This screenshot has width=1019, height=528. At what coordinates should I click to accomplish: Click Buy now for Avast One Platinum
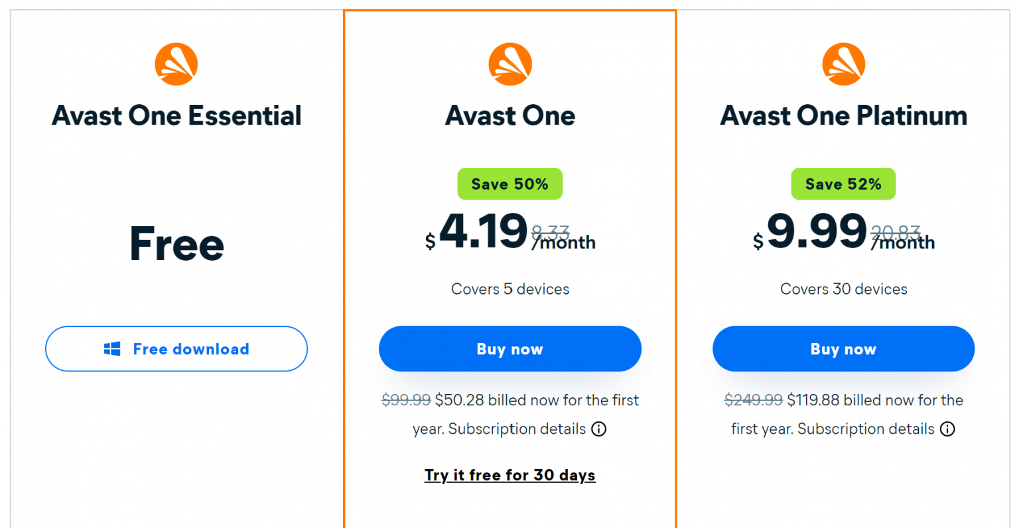(x=843, y=348)
